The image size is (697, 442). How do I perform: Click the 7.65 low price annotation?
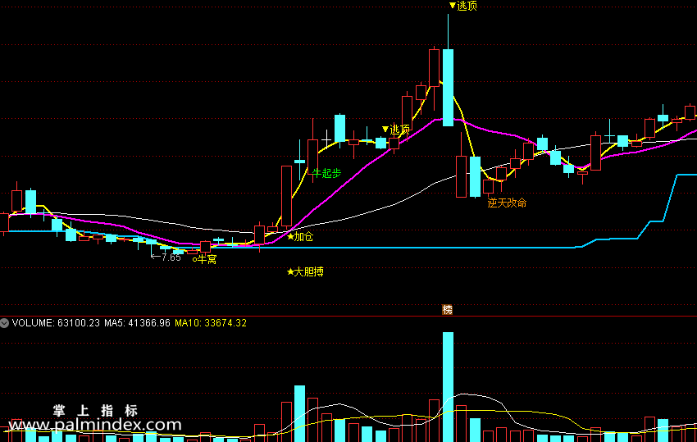coord(166,257)
